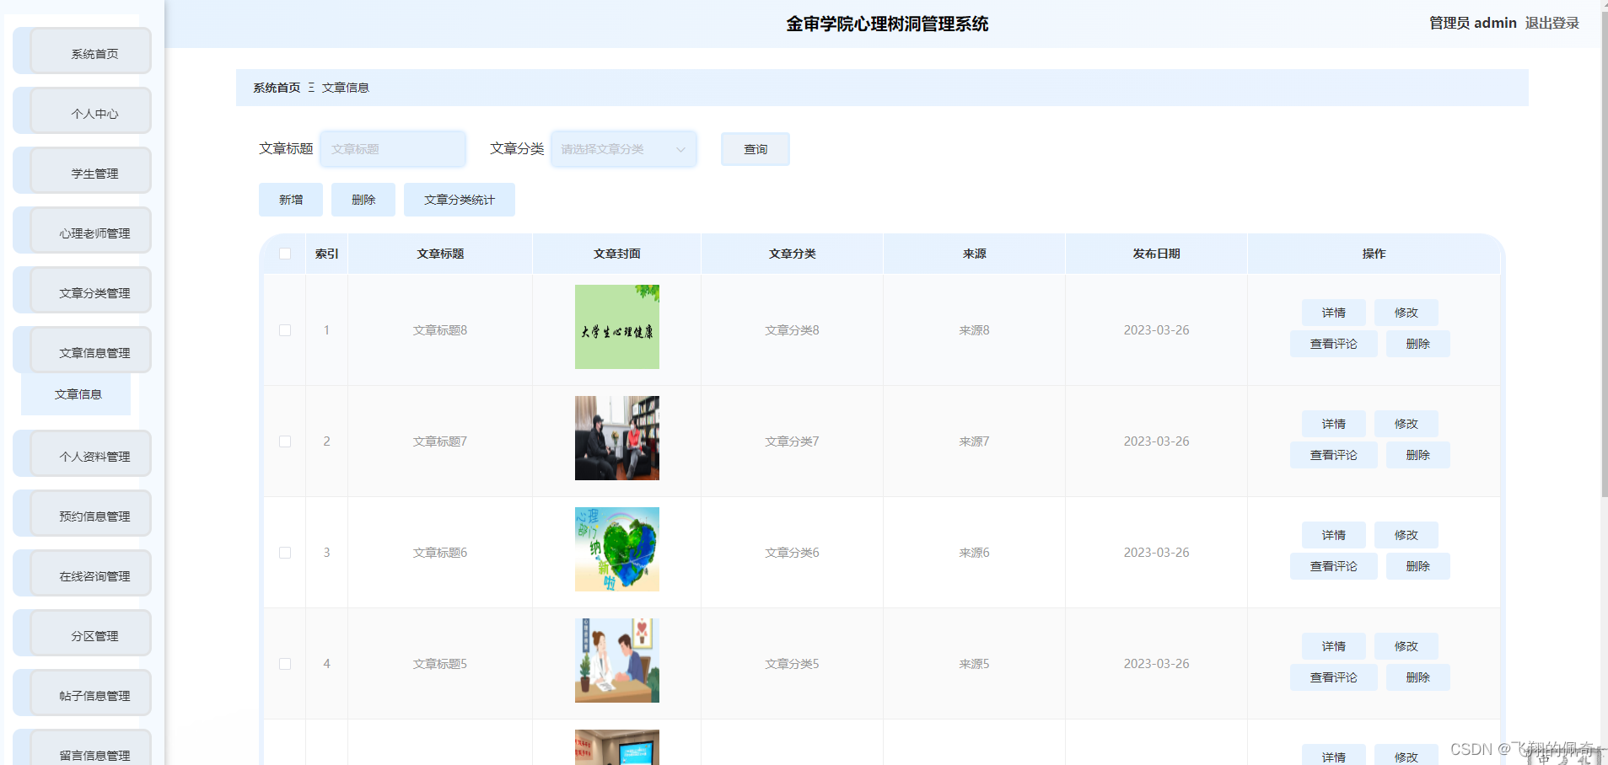
Task: Click the 文章标题 column header
Action: (440, 254)
